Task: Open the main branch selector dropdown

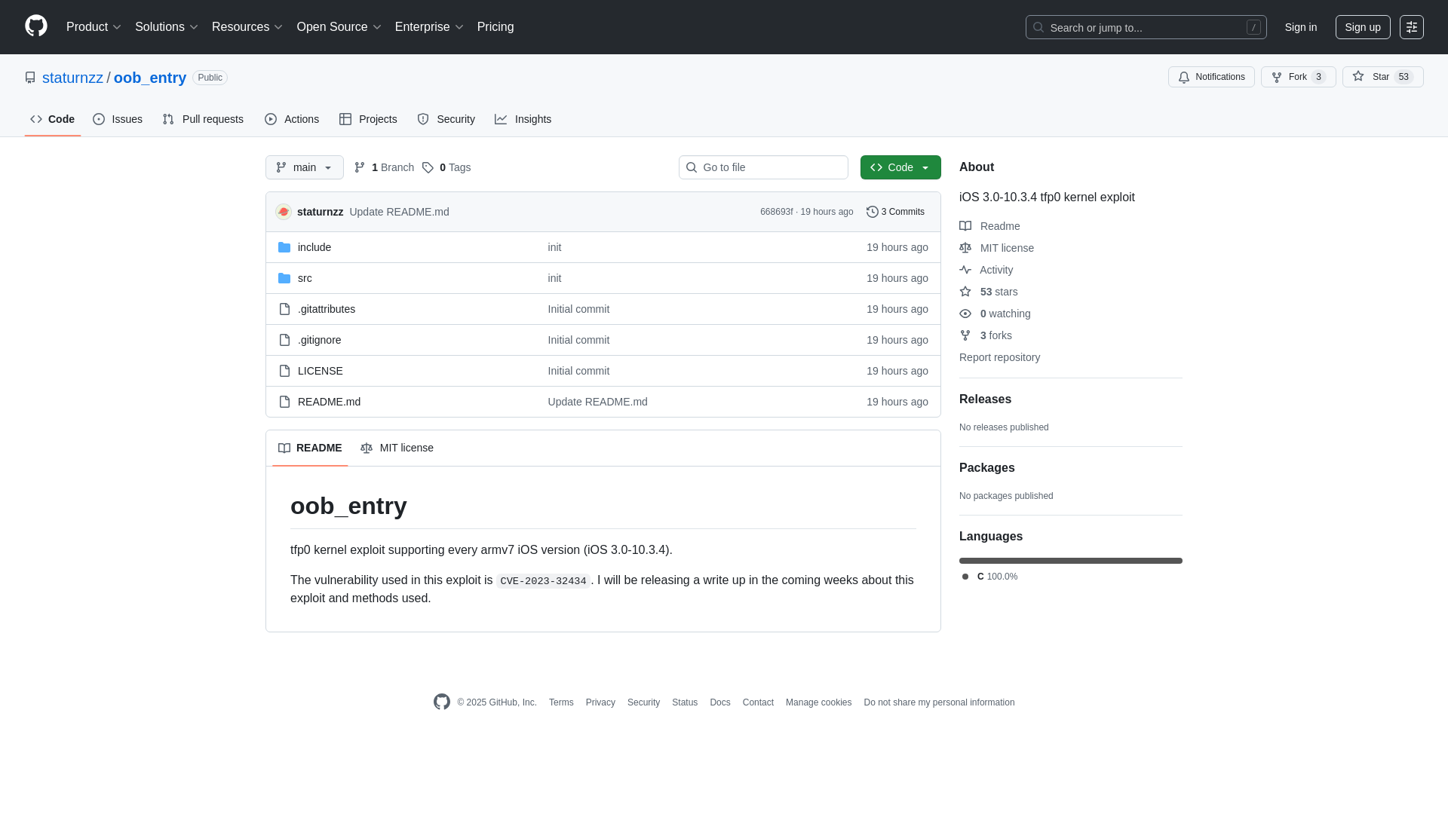Action: pos(305,167)
